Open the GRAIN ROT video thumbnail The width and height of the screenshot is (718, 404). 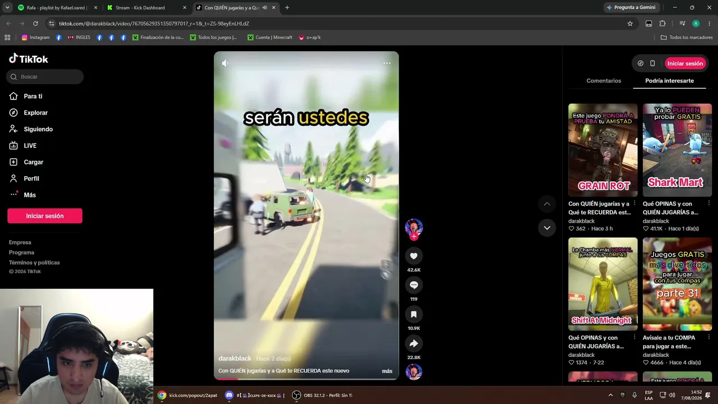point(603,150)
